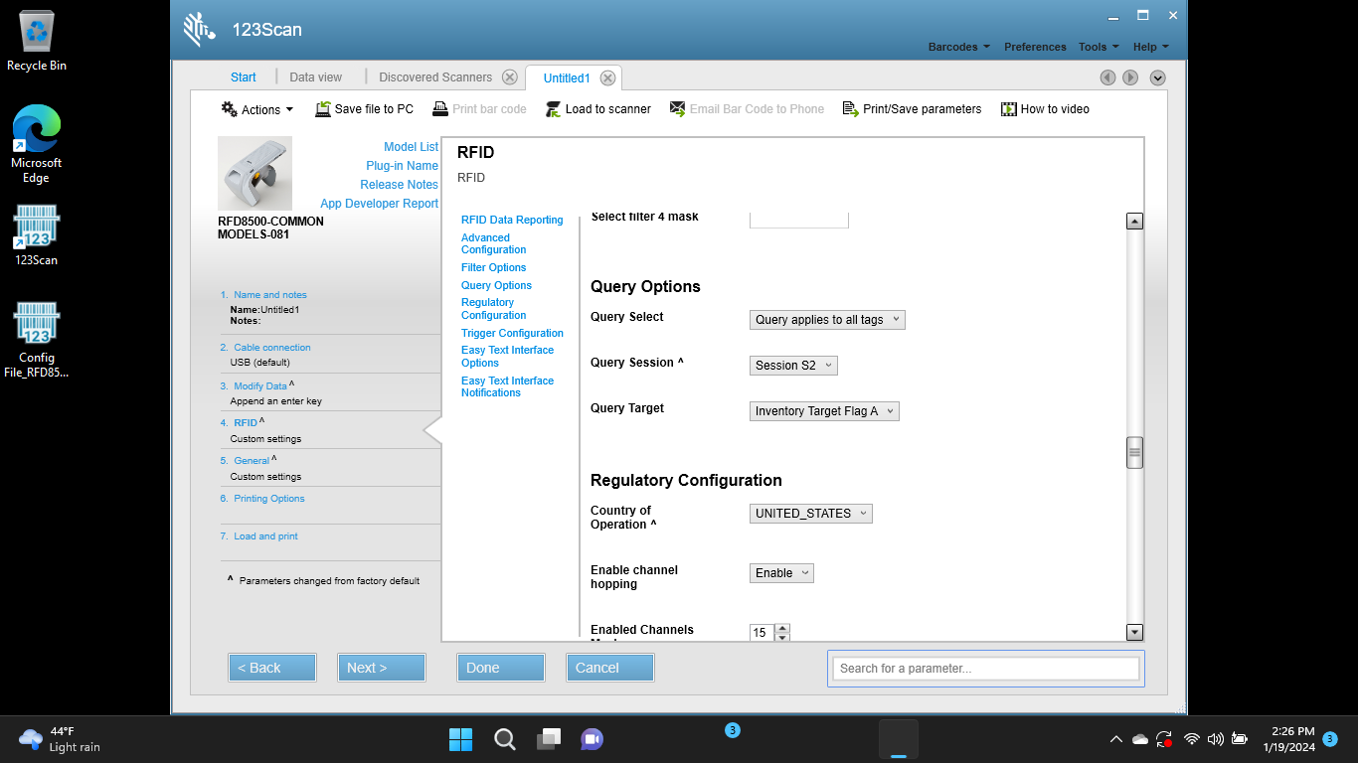
Task: Open the Config File_RFD85 desktop icon
Action: pyautogui.click(x=37, y=341)
